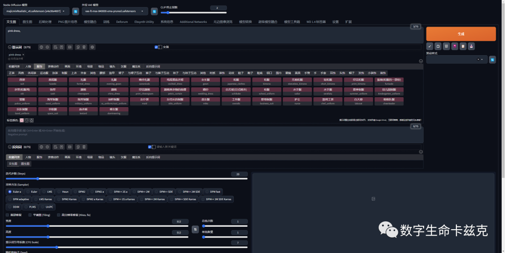This screenshot has width=505, height=253.
Task: Select the casual wear sub-tab
Action: 32,73
